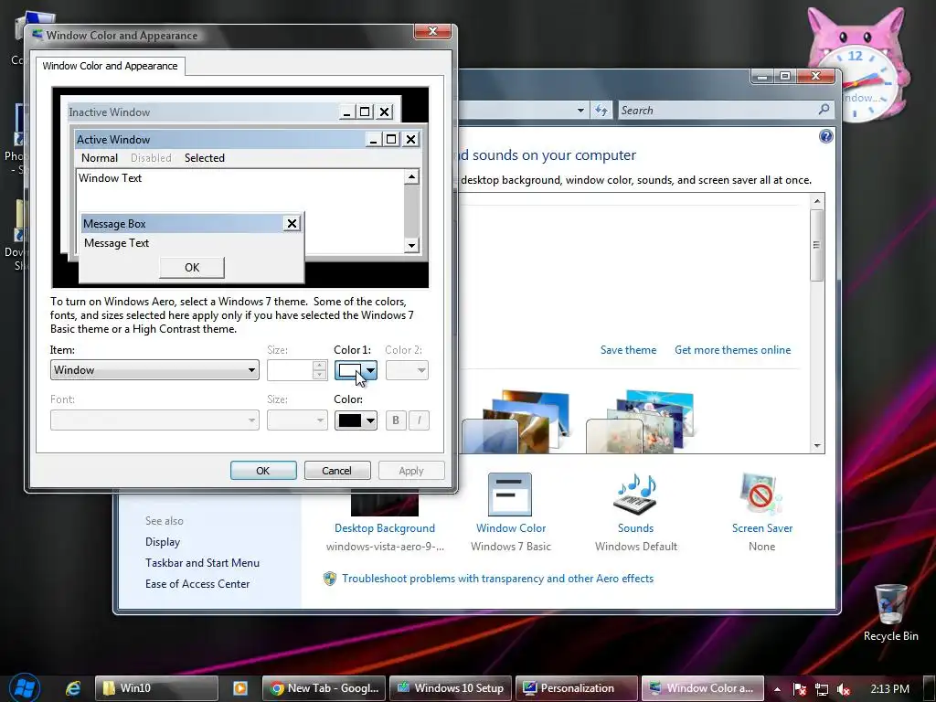Open the address bar history dropdown arrow
Image resolution: width=936 pixels, height=702 pixels.
(x=580, y=111)
